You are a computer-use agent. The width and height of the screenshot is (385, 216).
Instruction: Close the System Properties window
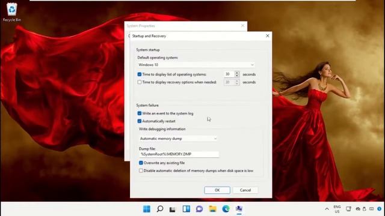tap(242, 25)
